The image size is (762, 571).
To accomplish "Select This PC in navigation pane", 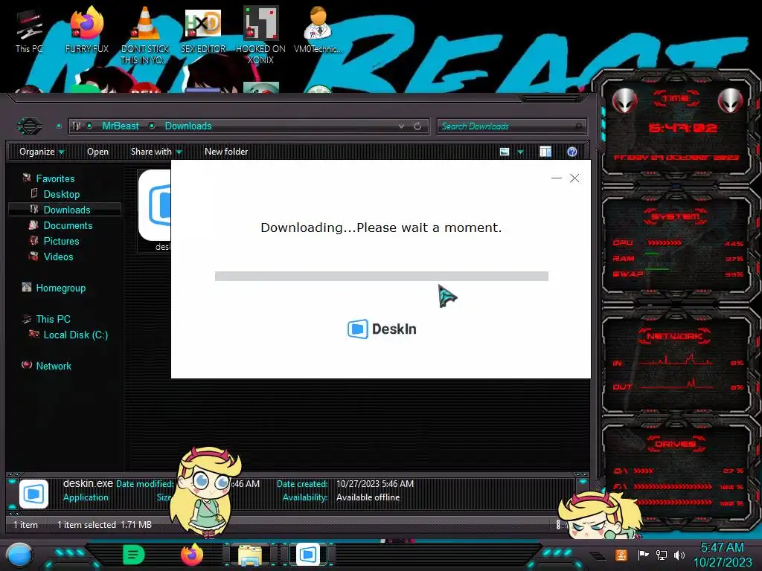I will [53, 319].
